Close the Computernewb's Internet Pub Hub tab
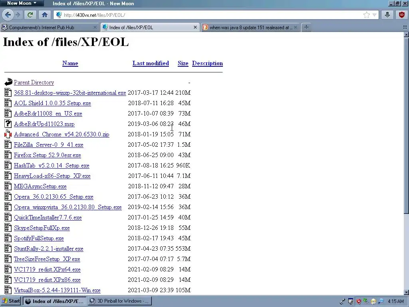This screenshot has width=409, height=307. [95, 28]
